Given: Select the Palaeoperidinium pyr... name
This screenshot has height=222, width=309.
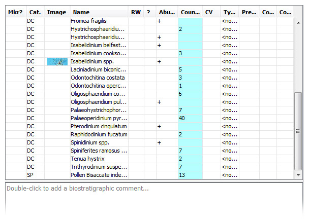Looking at the screenshot, I should click(99, 118).
